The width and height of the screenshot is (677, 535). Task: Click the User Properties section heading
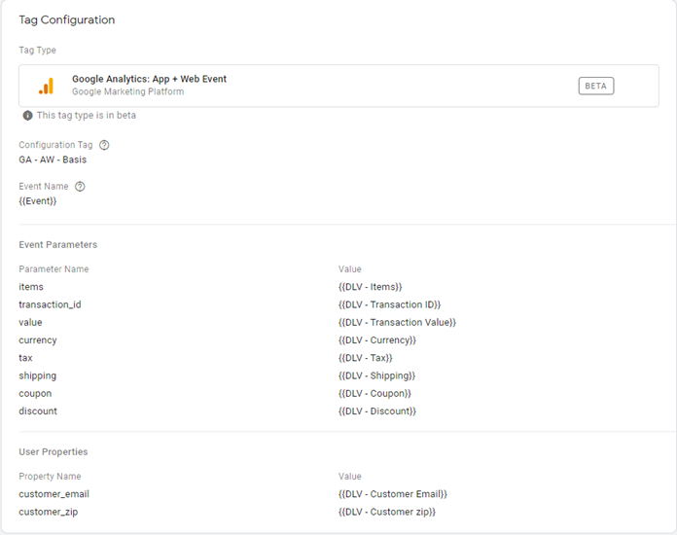[53, 452]
